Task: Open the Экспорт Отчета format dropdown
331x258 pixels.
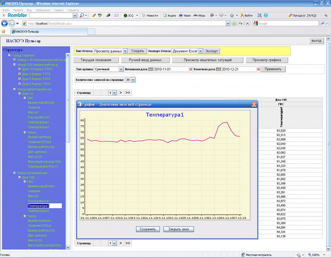Action: click(x=200, y=51)
